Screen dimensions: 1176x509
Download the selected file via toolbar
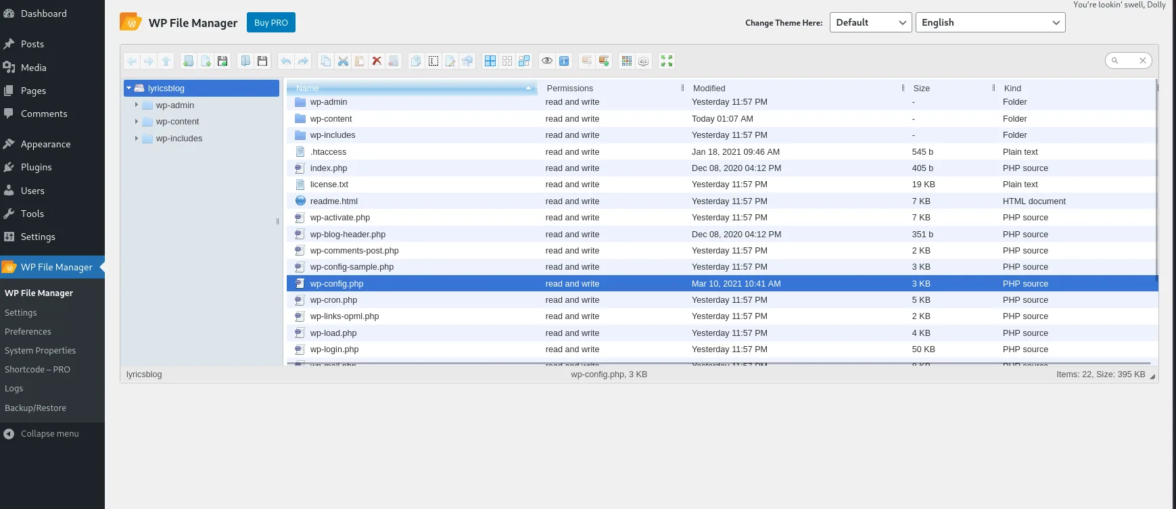pos(262,61)
